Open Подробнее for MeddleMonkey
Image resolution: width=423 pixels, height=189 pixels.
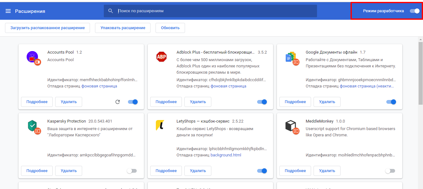pos(295,171)
